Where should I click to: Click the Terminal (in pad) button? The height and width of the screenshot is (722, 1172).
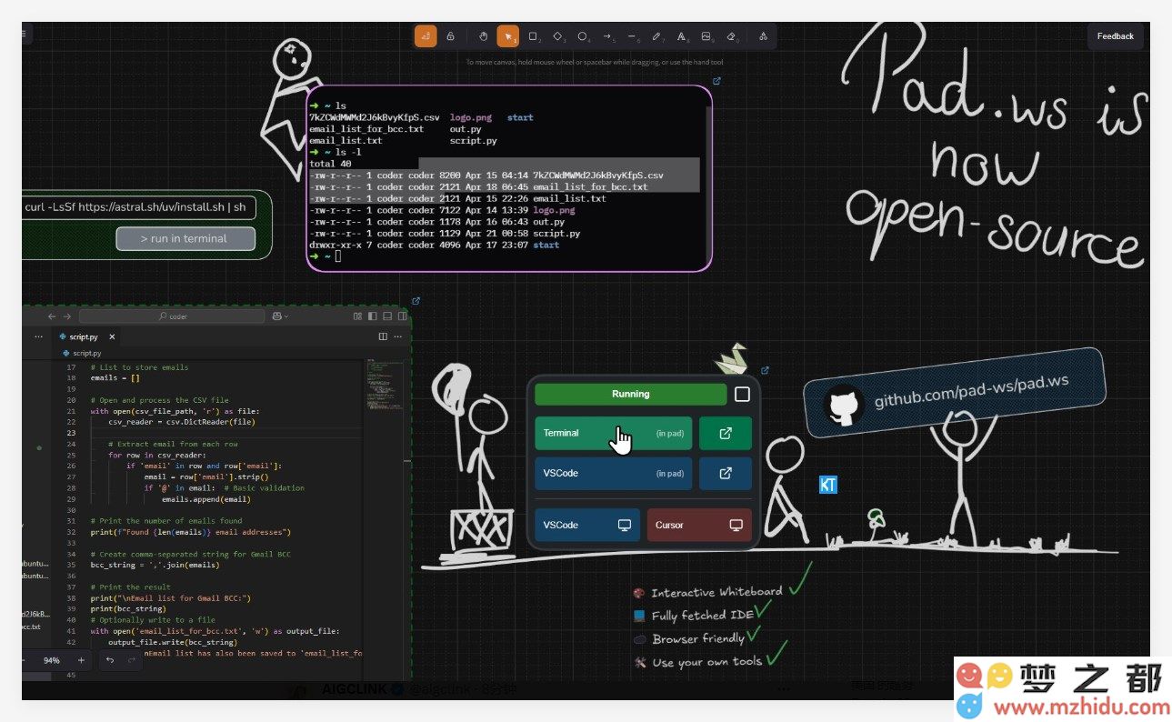[x=613, y=433]
